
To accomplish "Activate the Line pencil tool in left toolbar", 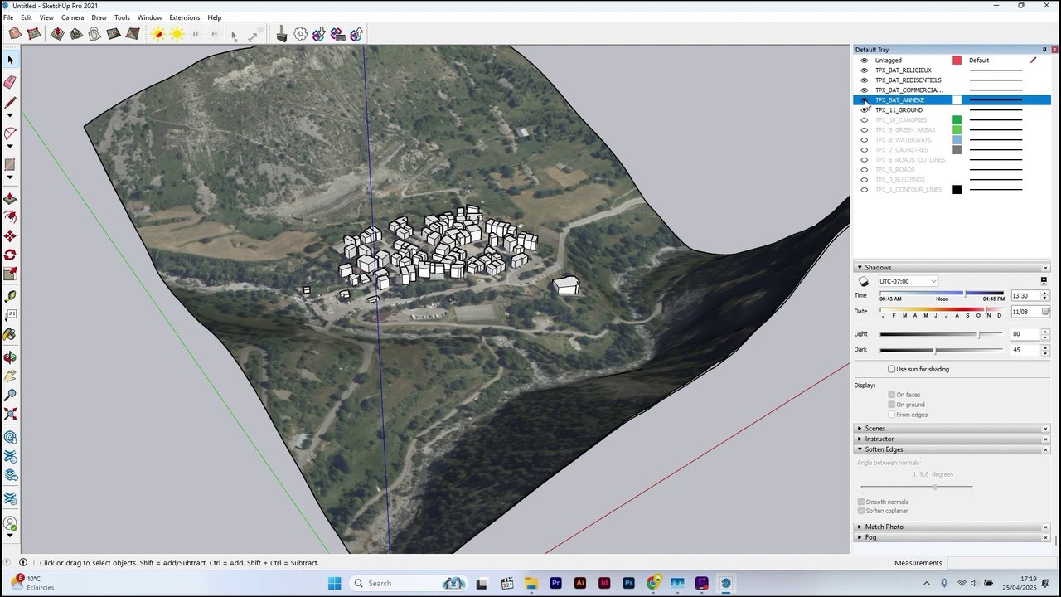I will pyautogui.click(x=10, y=103).
